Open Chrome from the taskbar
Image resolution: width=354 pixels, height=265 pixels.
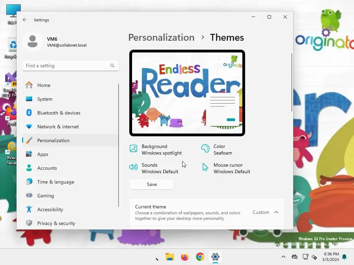(x=200, y=257)
